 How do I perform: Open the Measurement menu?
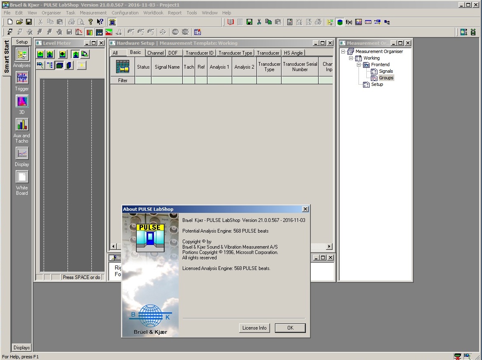(93, 13)
